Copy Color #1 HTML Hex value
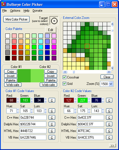 (52, 131)
